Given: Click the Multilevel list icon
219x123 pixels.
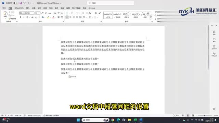Looking at the screenshot, I should pyautogui.click(x=77, y=13).
